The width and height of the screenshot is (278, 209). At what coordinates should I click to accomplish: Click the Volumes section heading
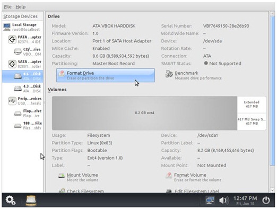click(57, 90)
